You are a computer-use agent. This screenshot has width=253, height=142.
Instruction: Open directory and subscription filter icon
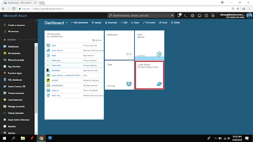(x=213, y=16)
